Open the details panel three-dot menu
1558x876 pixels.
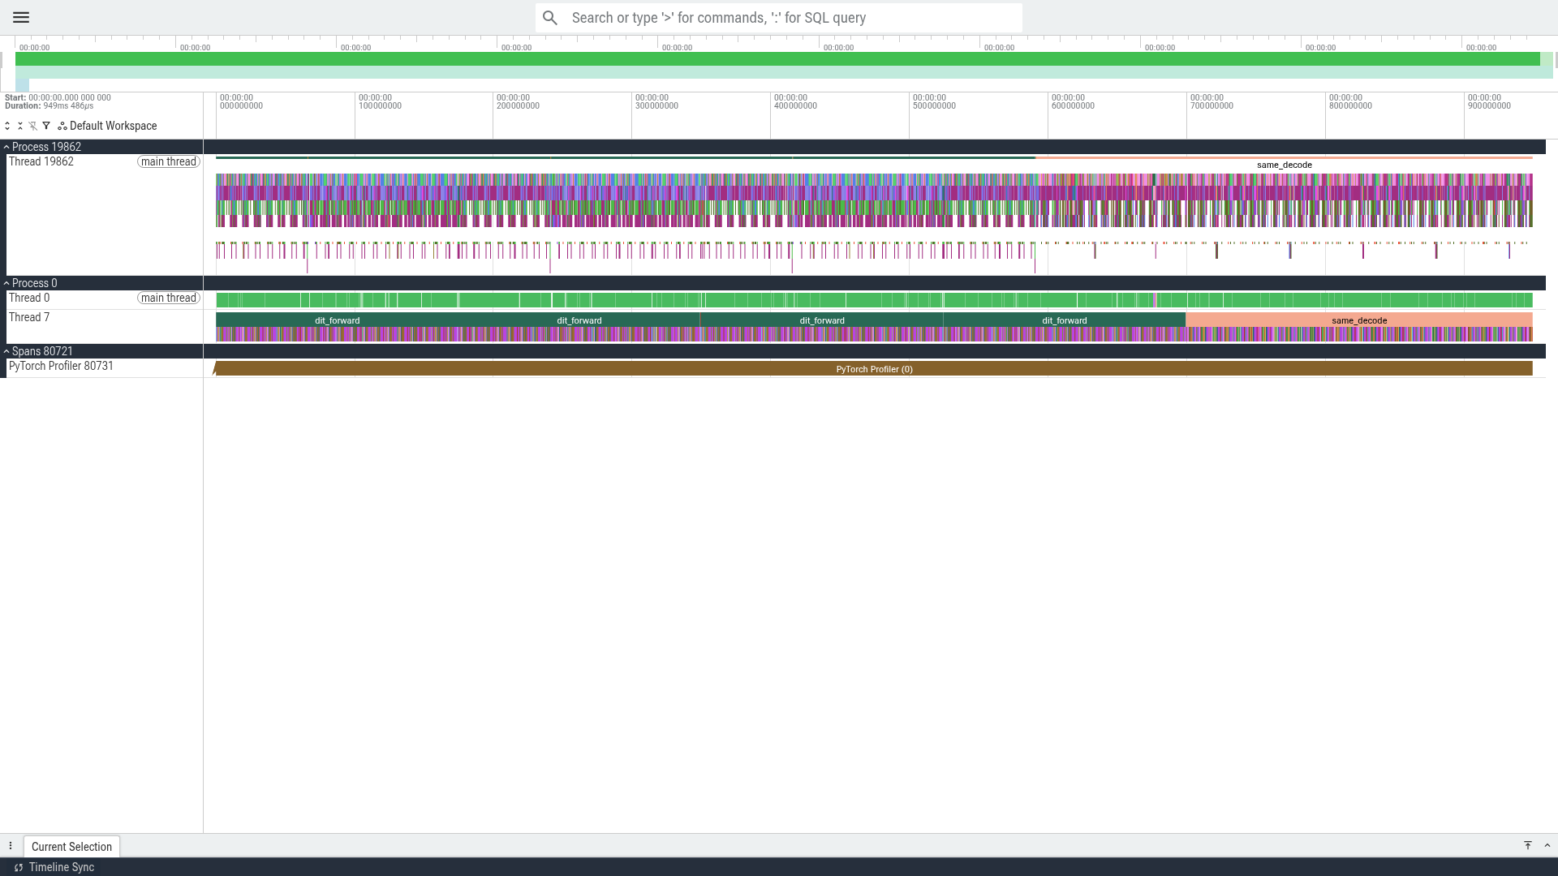[11, 846]
